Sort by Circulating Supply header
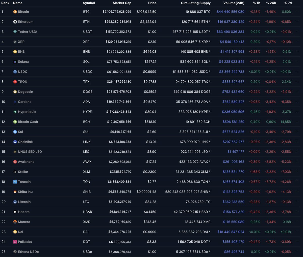The width and height of the screenshot is (303, 257). 196,3
